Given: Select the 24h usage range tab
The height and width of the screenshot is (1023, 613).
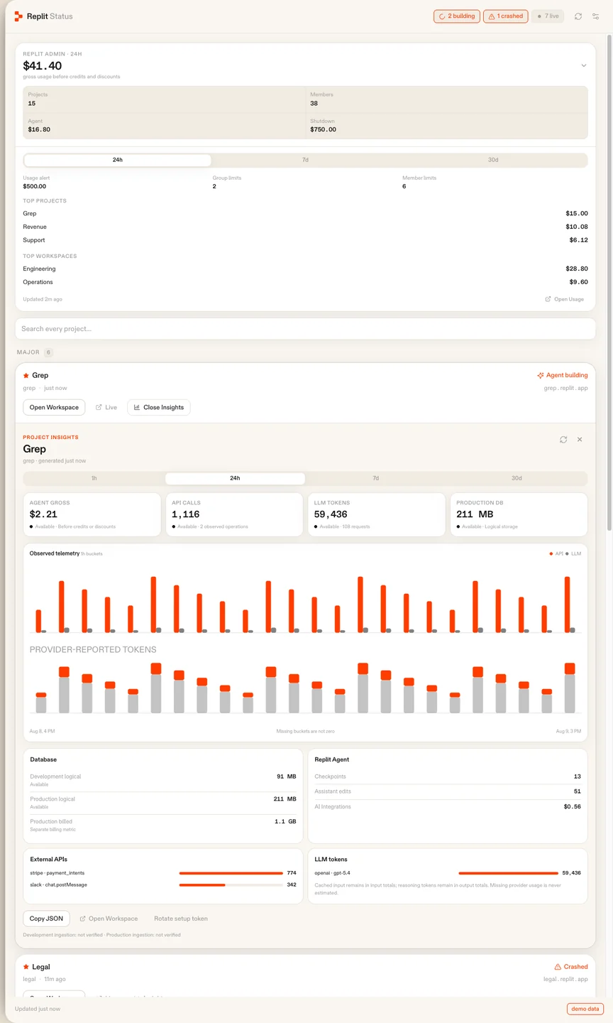Looking at the screenshot, I should [118, 160].
